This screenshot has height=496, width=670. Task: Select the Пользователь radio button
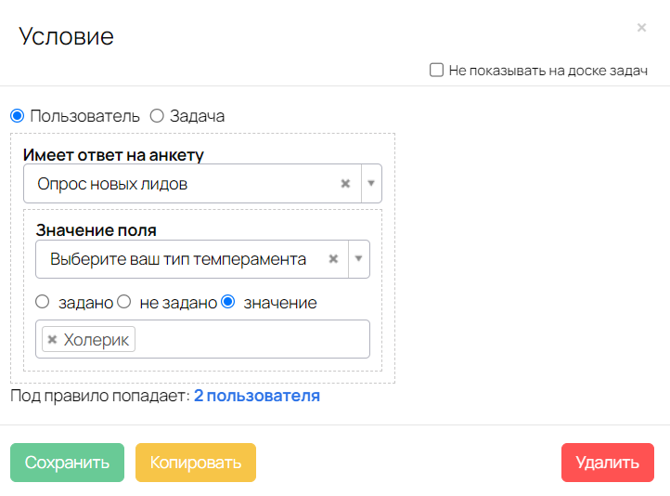click(x=17, y=116)
